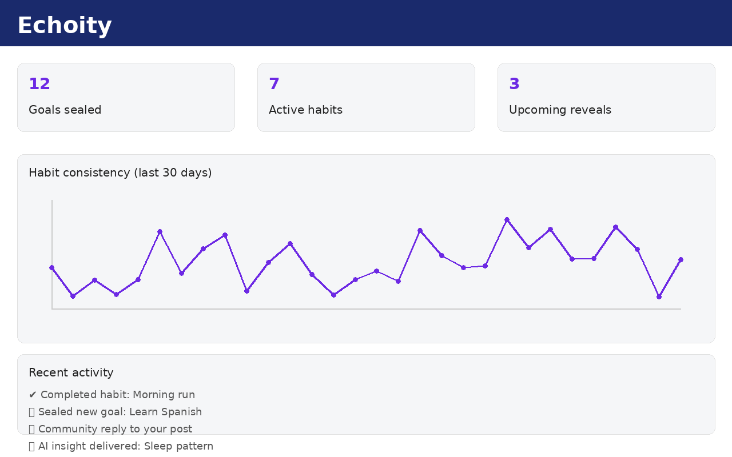The width and height of the screenshot is (732, 457).
Task: Click the icon before Sealed new goal entry
Action: (x=31, y=411)
